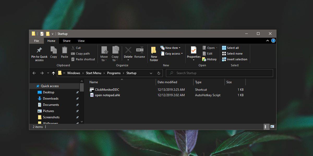Select Quick access in the navigation pane

click(50, 86)
